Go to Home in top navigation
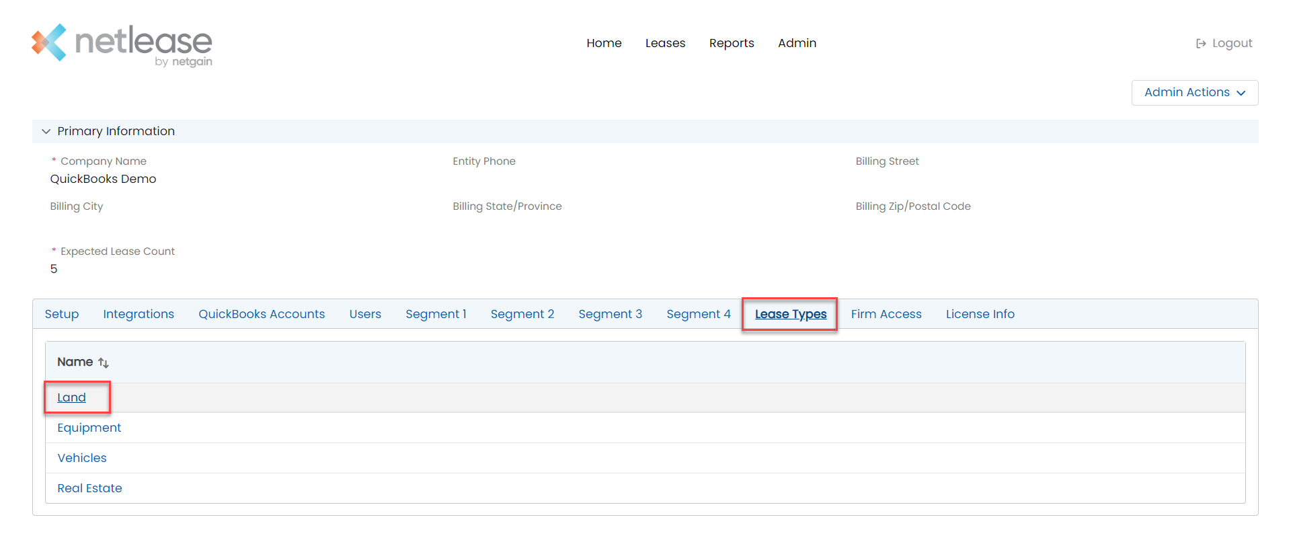 pos(604,43)
